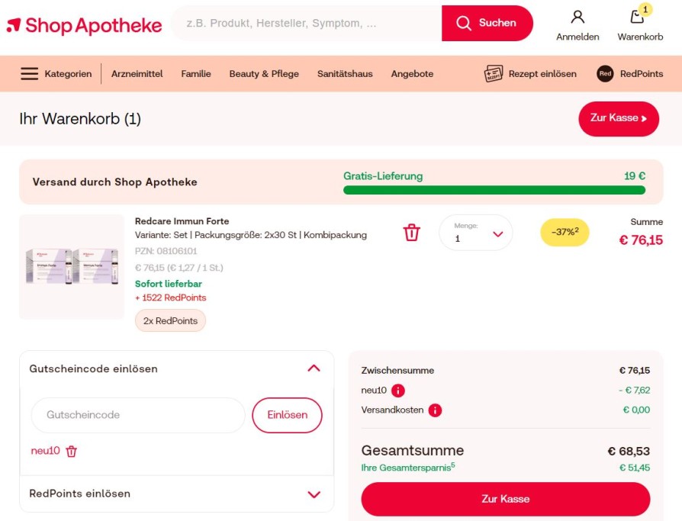This screenshot has width=682, height=521.
Task: Open the Warenkorb cart icon
Action: click(638, 17)
